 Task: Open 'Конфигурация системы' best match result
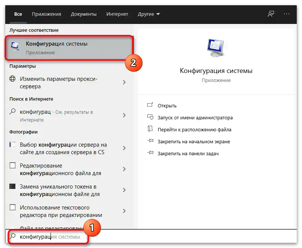click(x=69, y=48)
